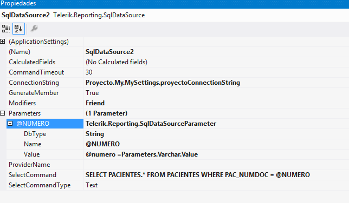
Task: Open the SqlDataSource2 object selector
Action: (174, 15)
